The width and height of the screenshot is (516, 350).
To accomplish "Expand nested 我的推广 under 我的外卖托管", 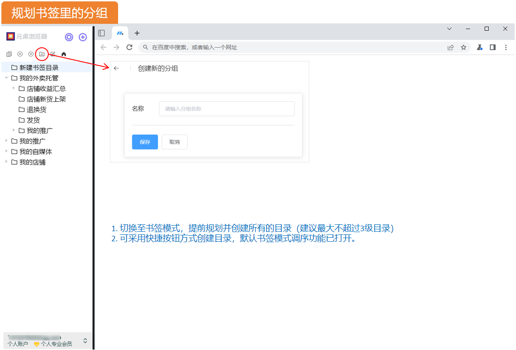I will coord(14,130).
